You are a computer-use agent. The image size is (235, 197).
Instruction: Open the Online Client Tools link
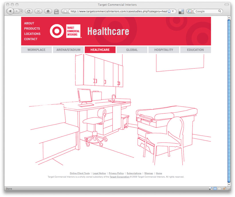pyautogui.click(x=80, y=173)
